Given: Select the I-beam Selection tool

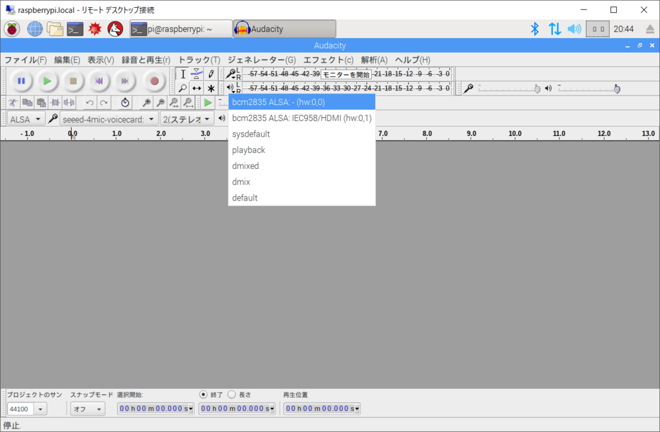Looking at the screenshot, I should click(x=182, y=74).
